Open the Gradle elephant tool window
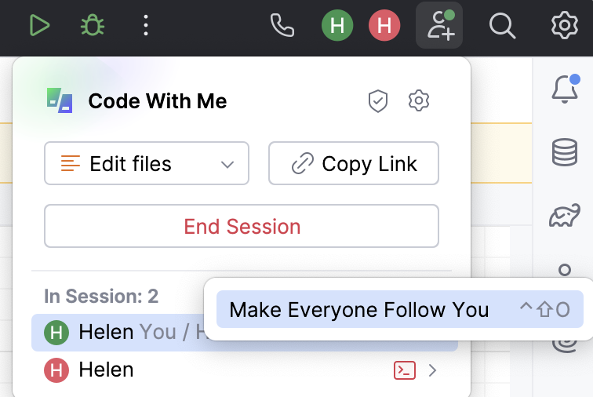 point(565,213)
